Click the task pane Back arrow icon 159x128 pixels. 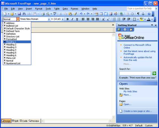tap(119, 30)
